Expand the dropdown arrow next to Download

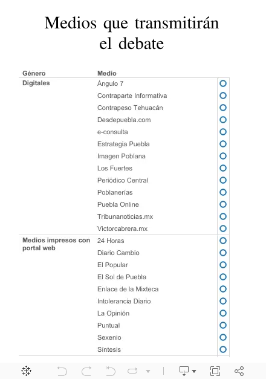194,371
